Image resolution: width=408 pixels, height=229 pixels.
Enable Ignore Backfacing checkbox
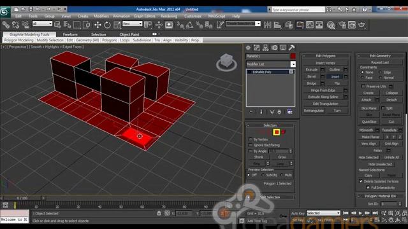coord(251,145)
